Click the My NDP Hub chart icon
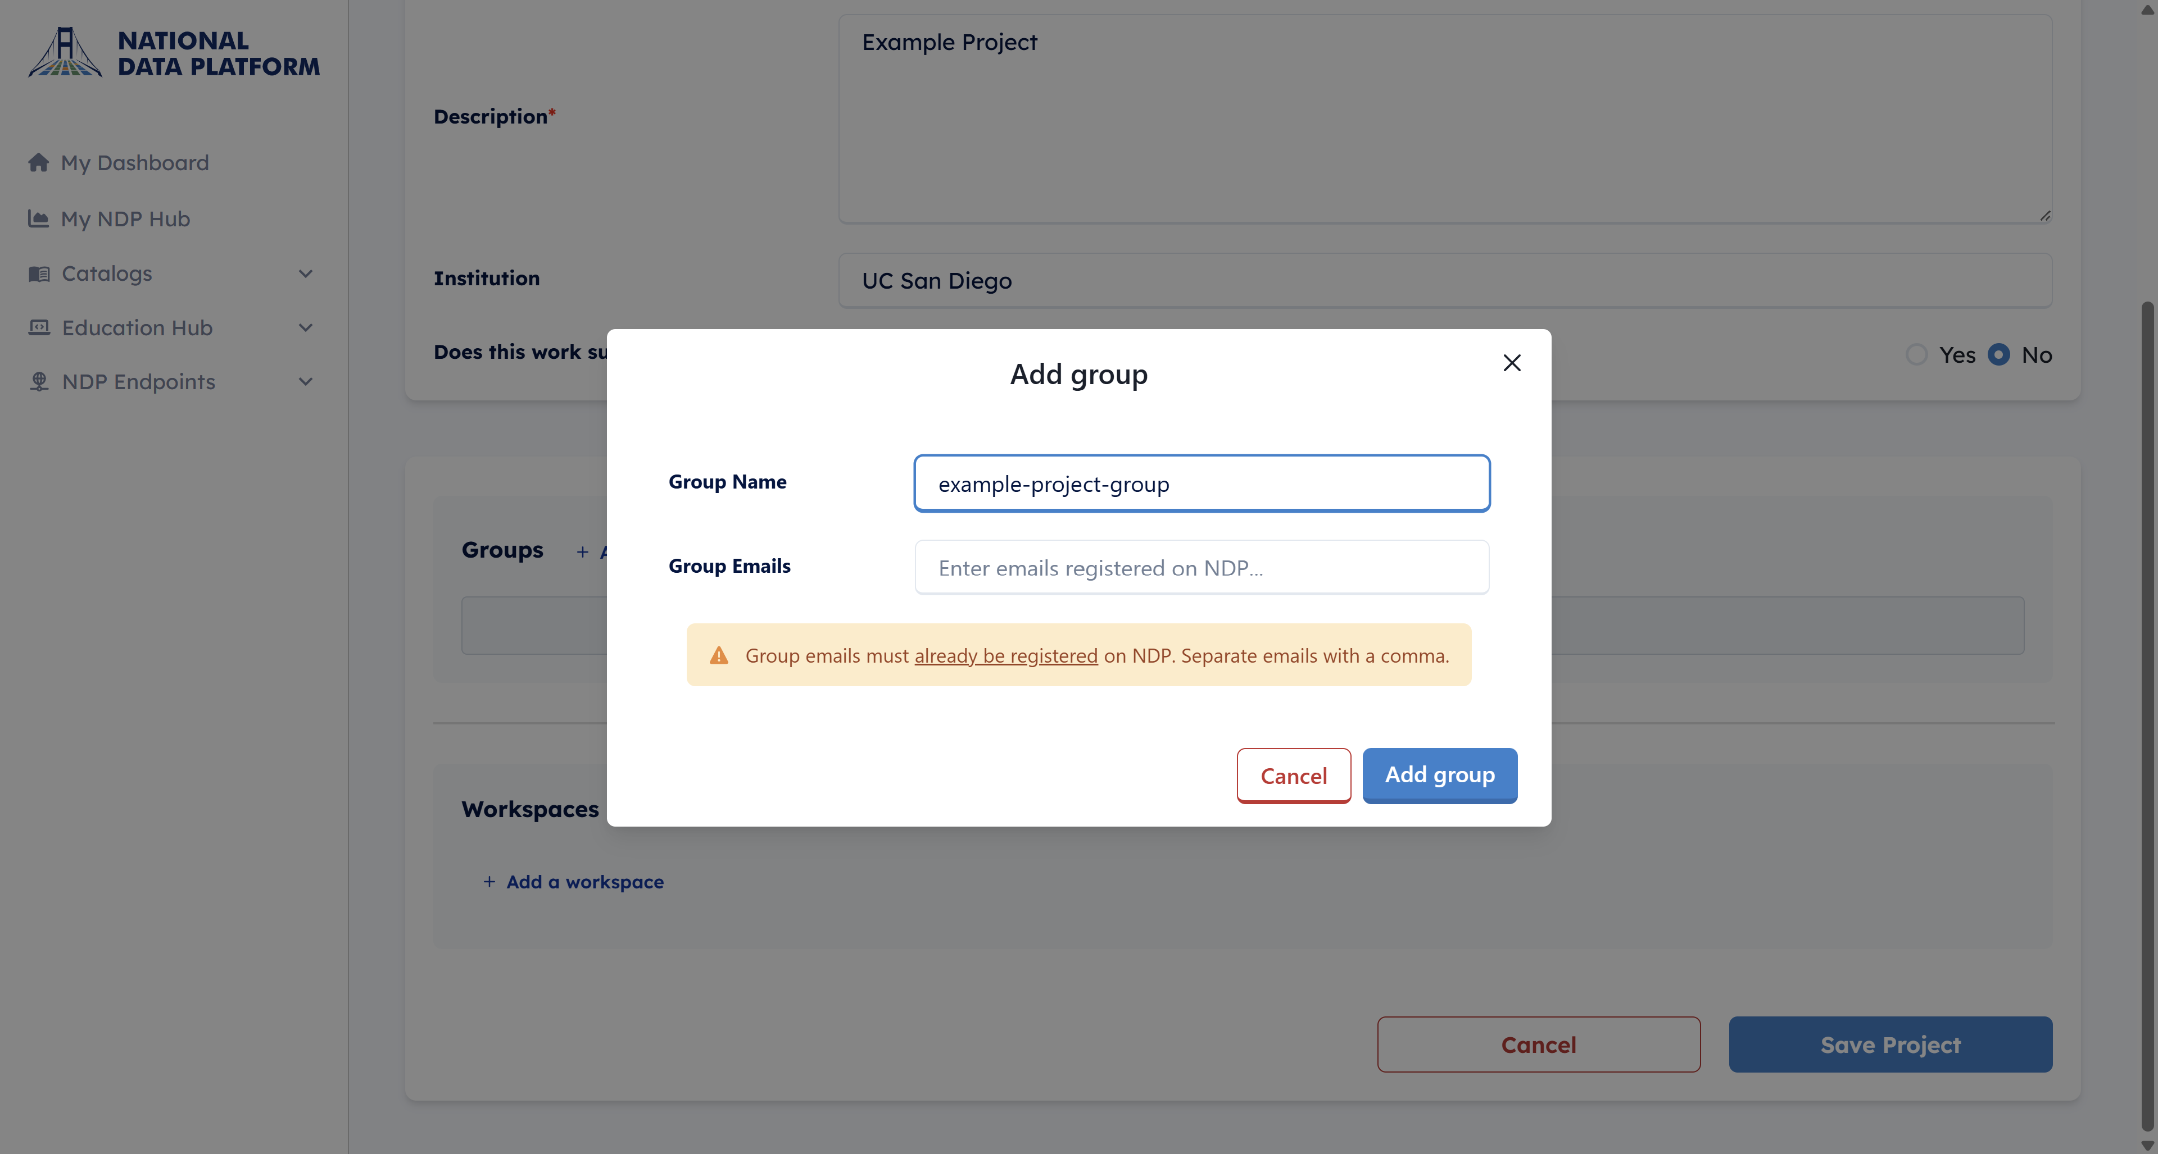2158x1154 pixels. pos(39,218)
